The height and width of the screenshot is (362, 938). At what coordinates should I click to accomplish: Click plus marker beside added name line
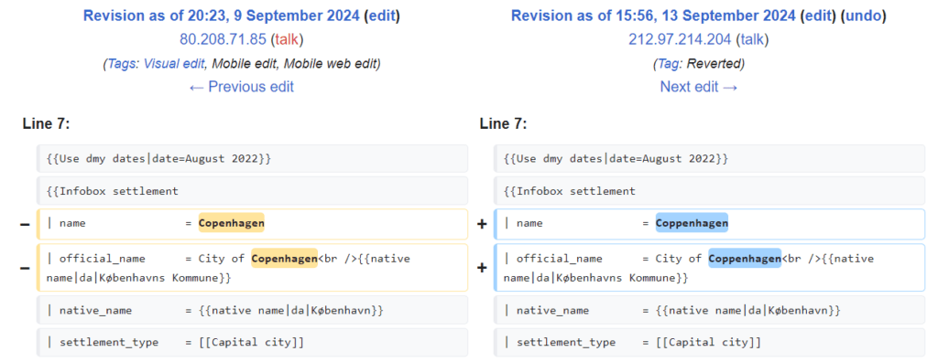click(x=482, y=224)
